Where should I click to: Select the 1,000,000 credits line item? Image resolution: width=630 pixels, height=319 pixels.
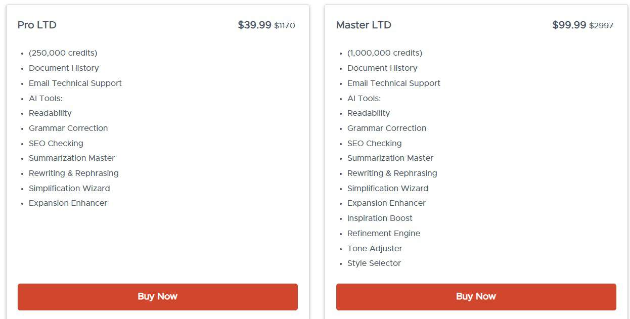click(x=384, y=53)
